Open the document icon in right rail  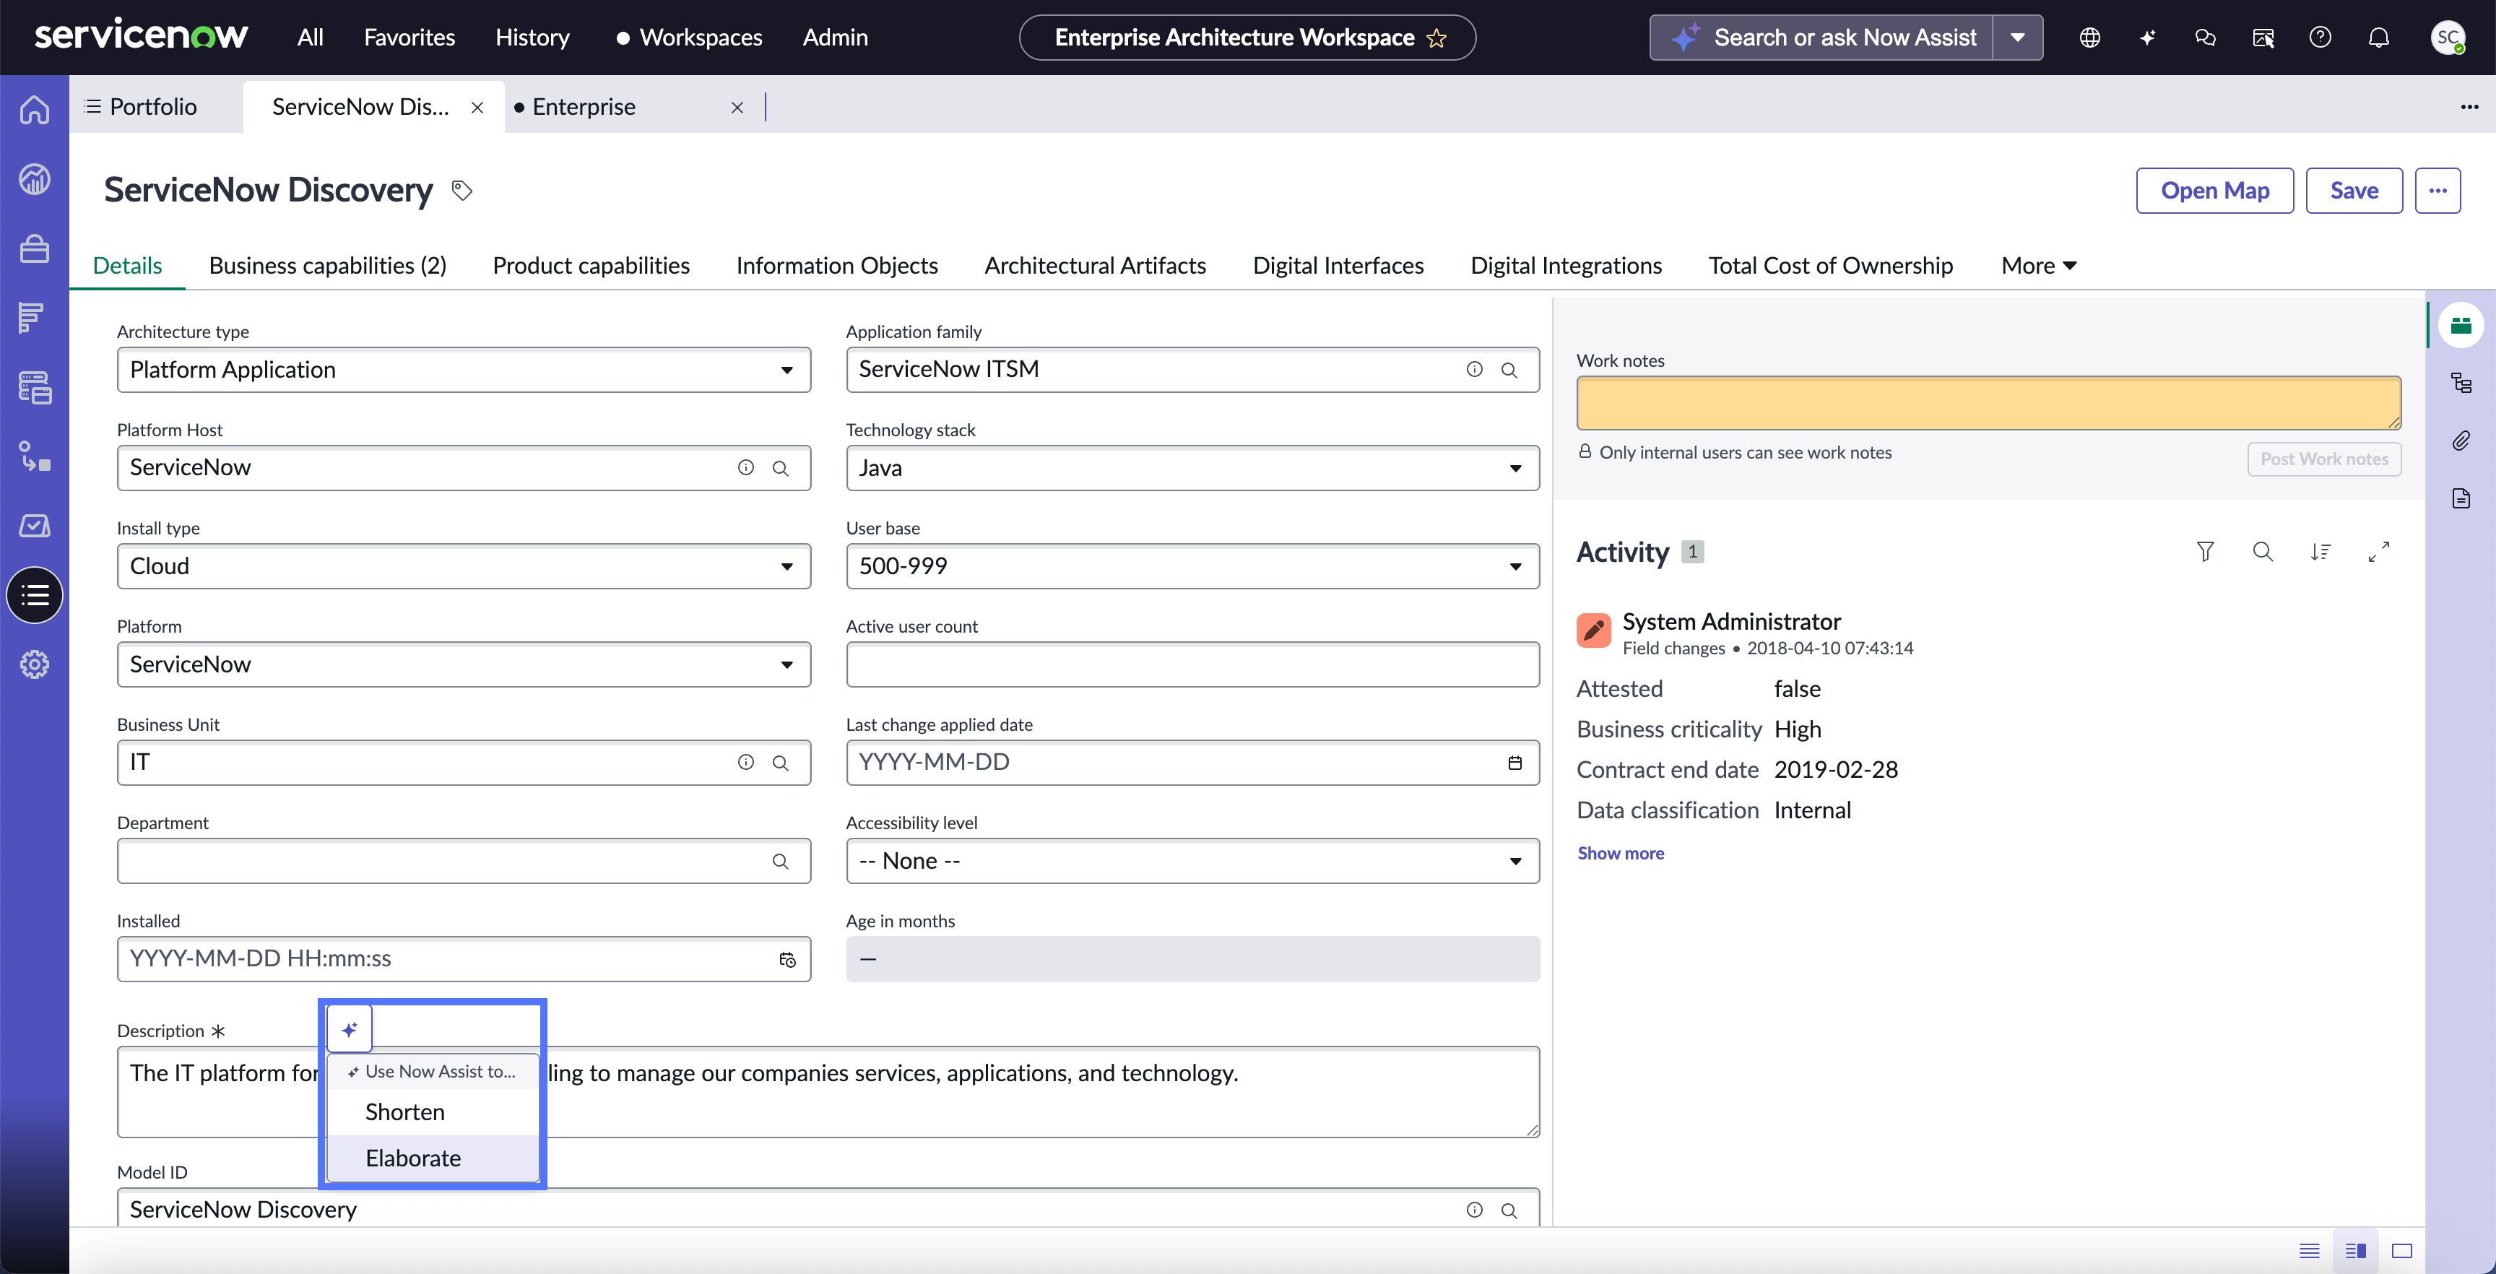2461,499
